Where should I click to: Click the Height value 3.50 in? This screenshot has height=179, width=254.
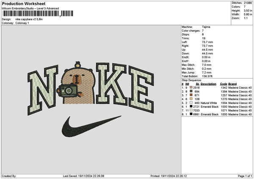tap(248, 11)
